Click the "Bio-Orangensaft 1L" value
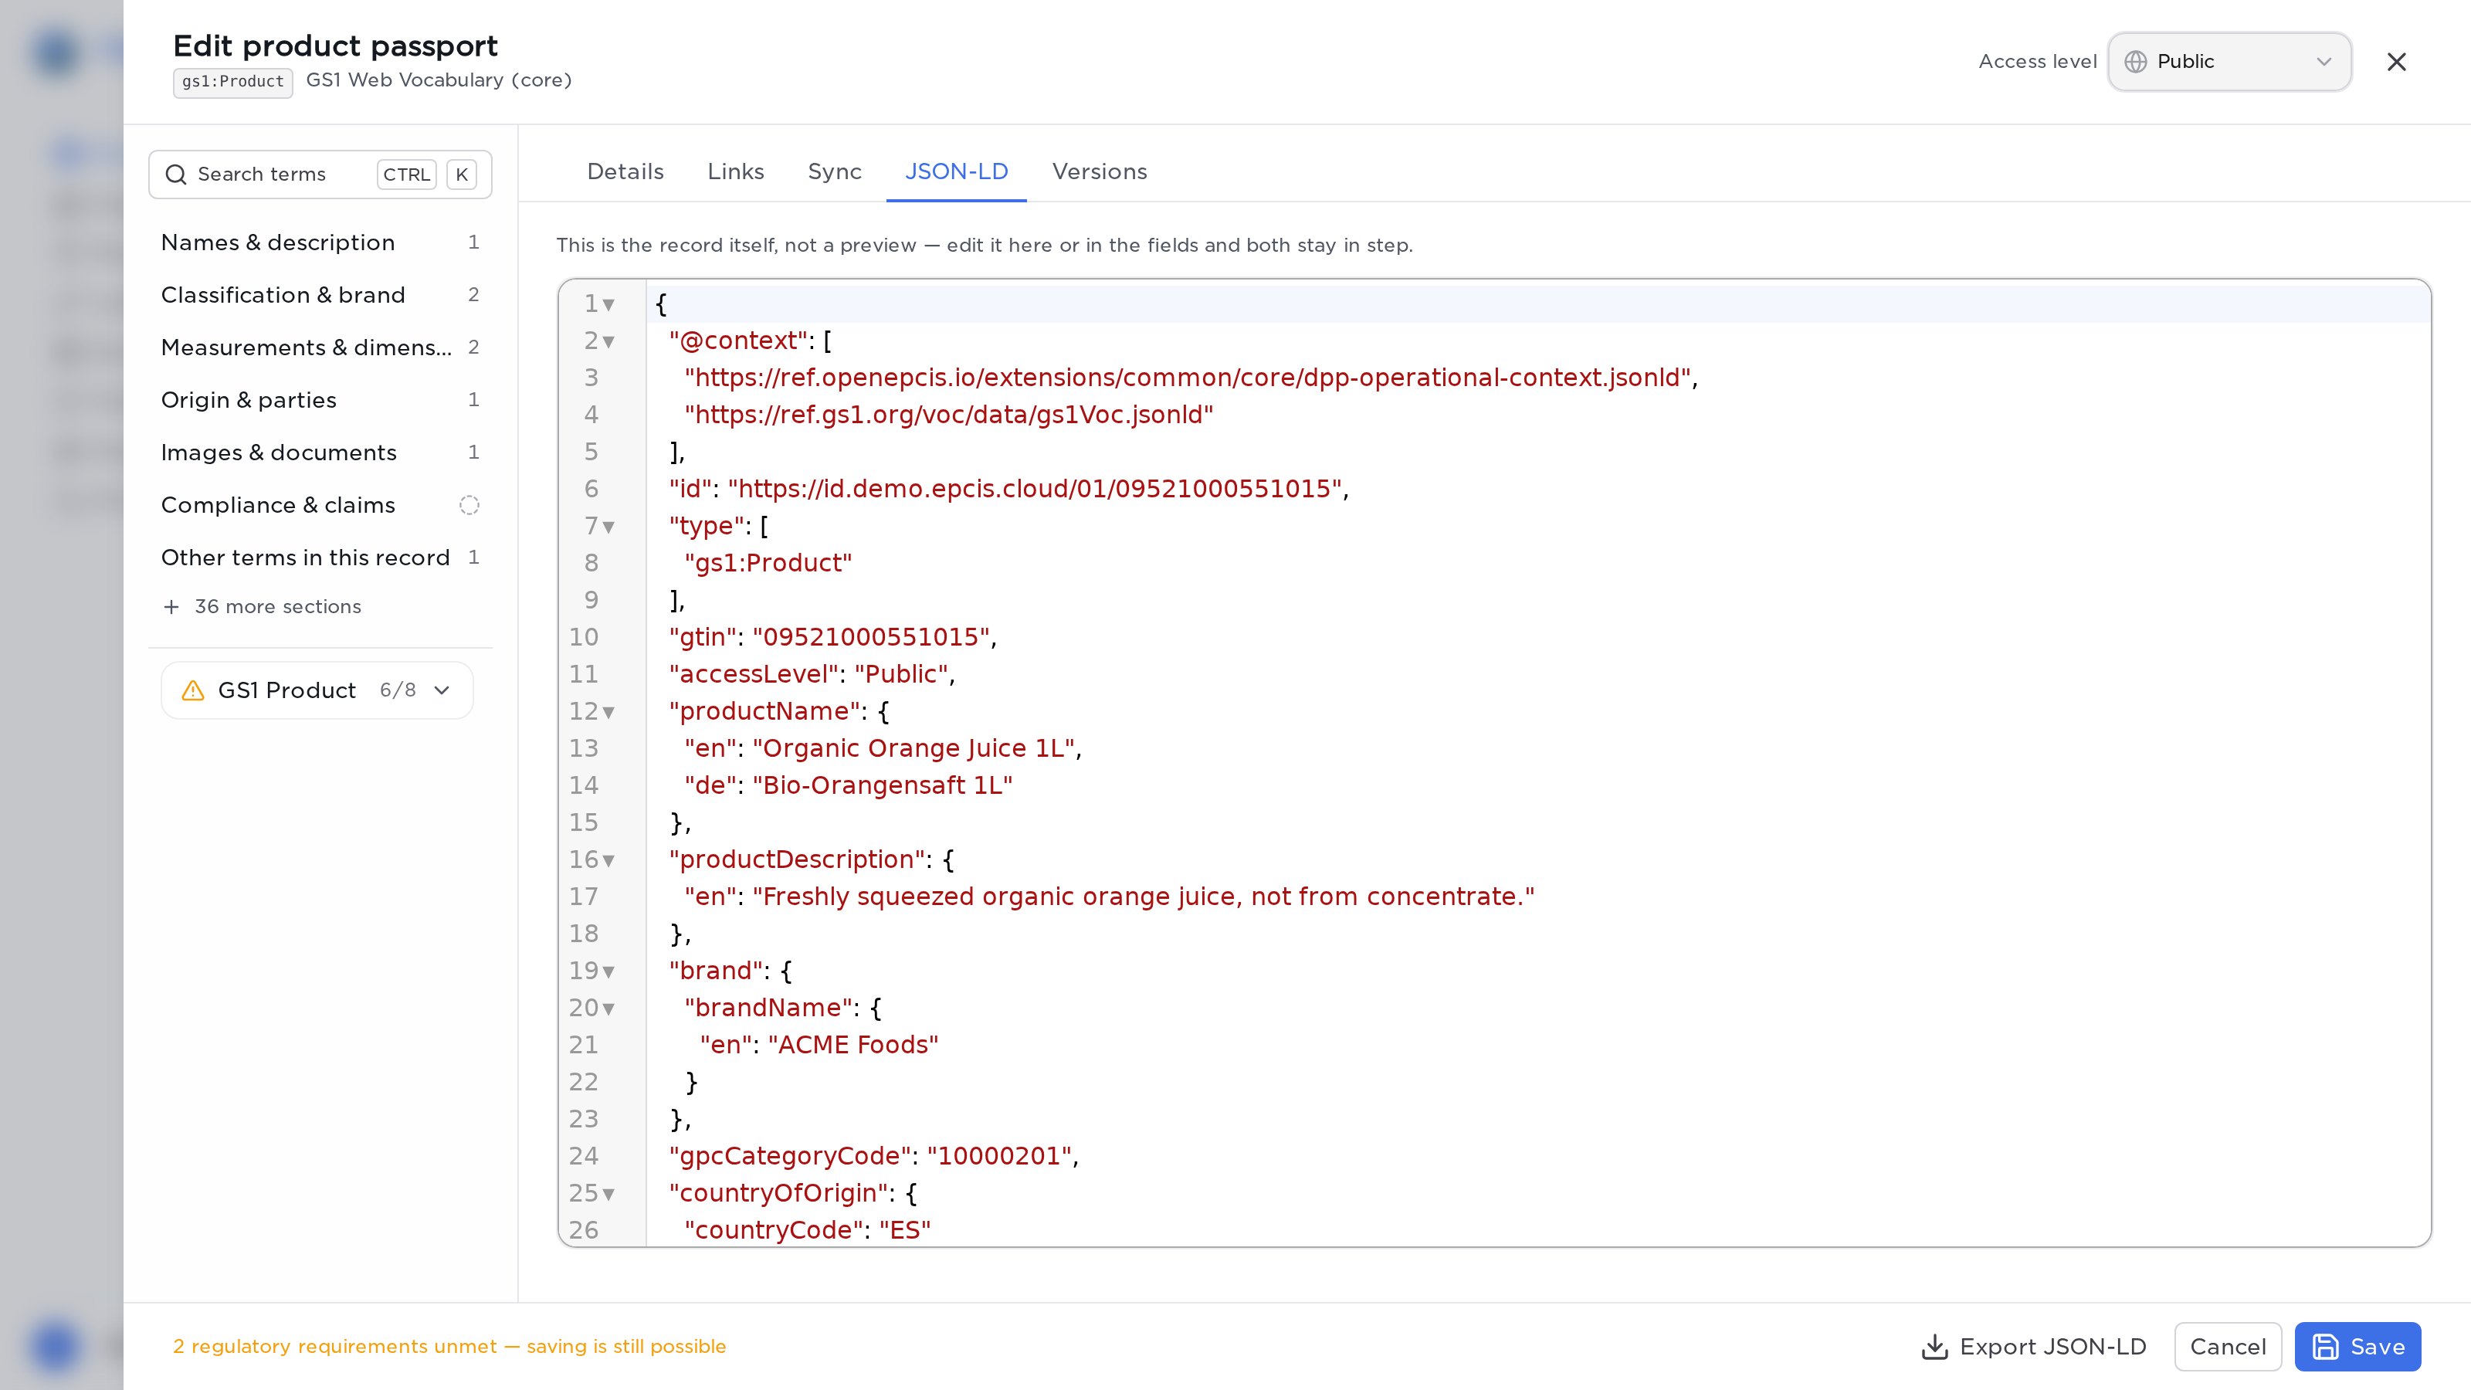This screenshot has width=2471, height=1390. click(x=883, y=785)
